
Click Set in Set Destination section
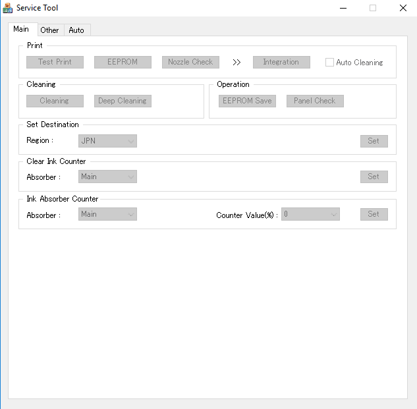[374, 141]
